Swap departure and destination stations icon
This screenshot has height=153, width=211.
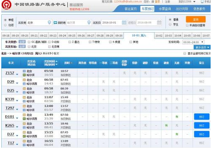click(55, 23)
